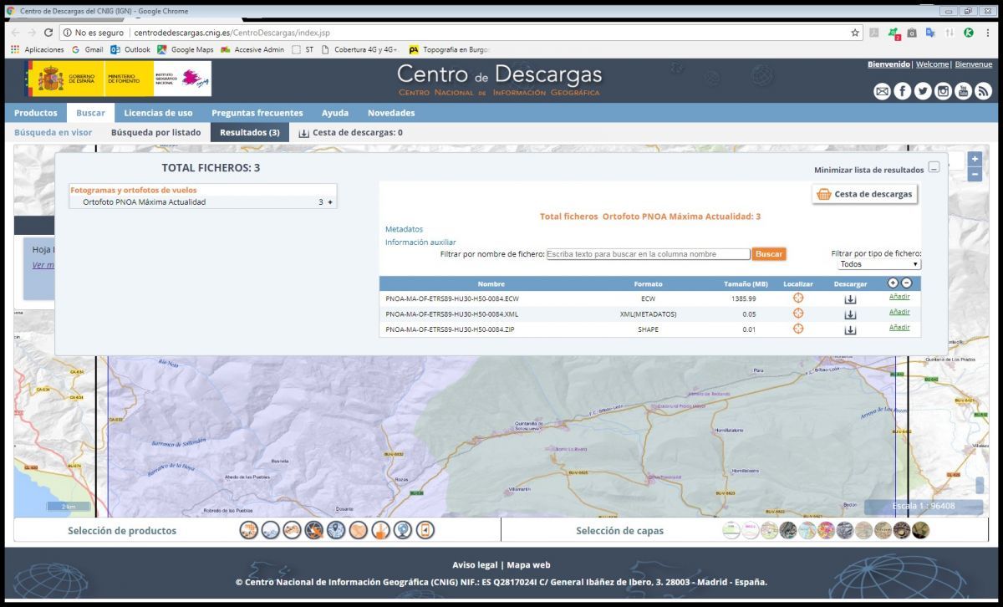This screenshot has height=607, width=1003.
Task: Open the YouTube social icon
Action: (963, 91)
